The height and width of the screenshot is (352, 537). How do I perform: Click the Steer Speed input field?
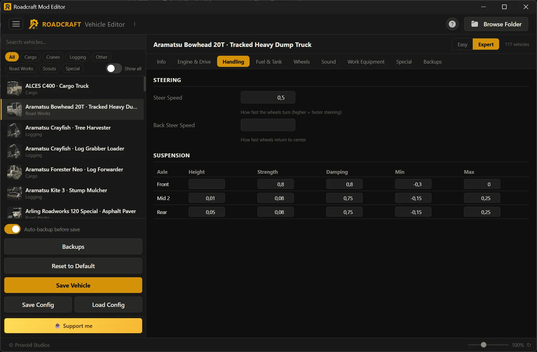coord(268,97)
